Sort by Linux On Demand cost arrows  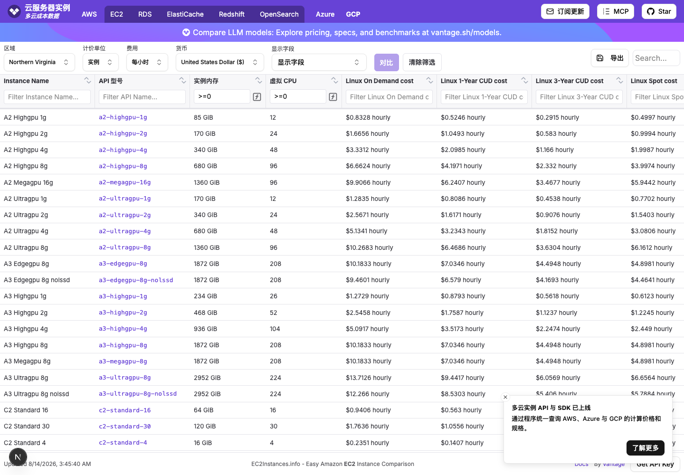click(429, 80)
